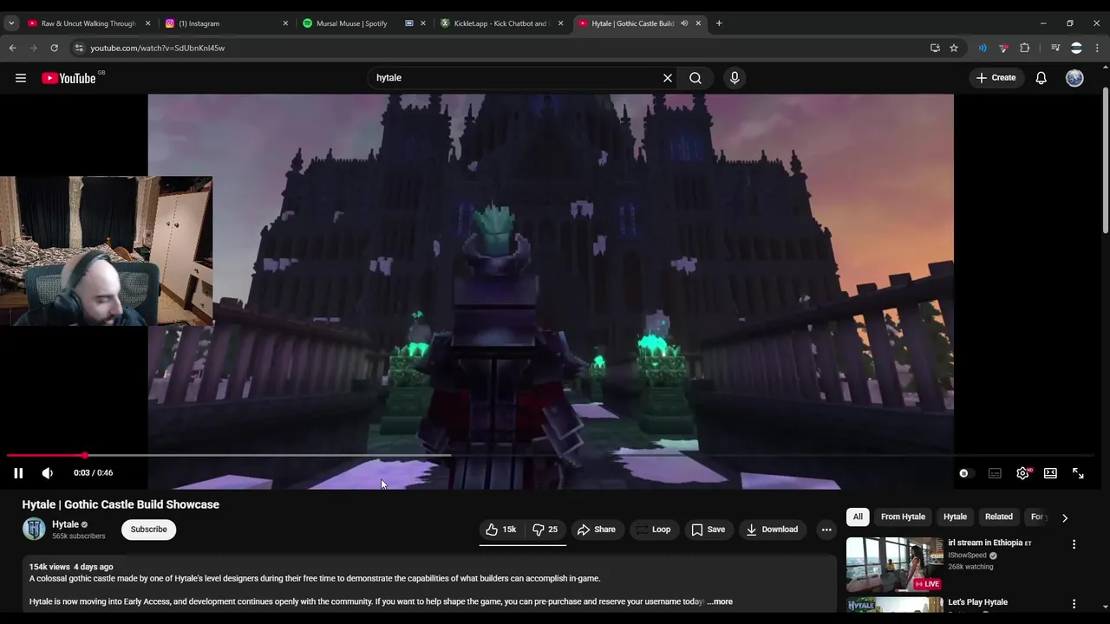Toggle the Loop button

[654, 530]
